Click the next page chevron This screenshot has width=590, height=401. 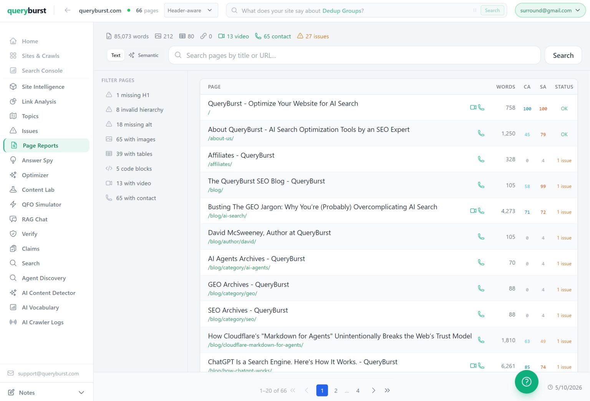click(373, 390)
